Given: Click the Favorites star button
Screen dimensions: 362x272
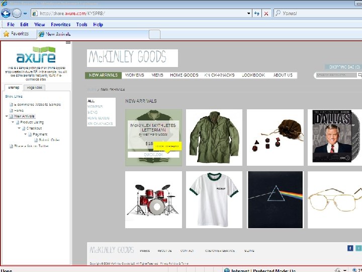Looking at the screenshot, I should [16, 34].
